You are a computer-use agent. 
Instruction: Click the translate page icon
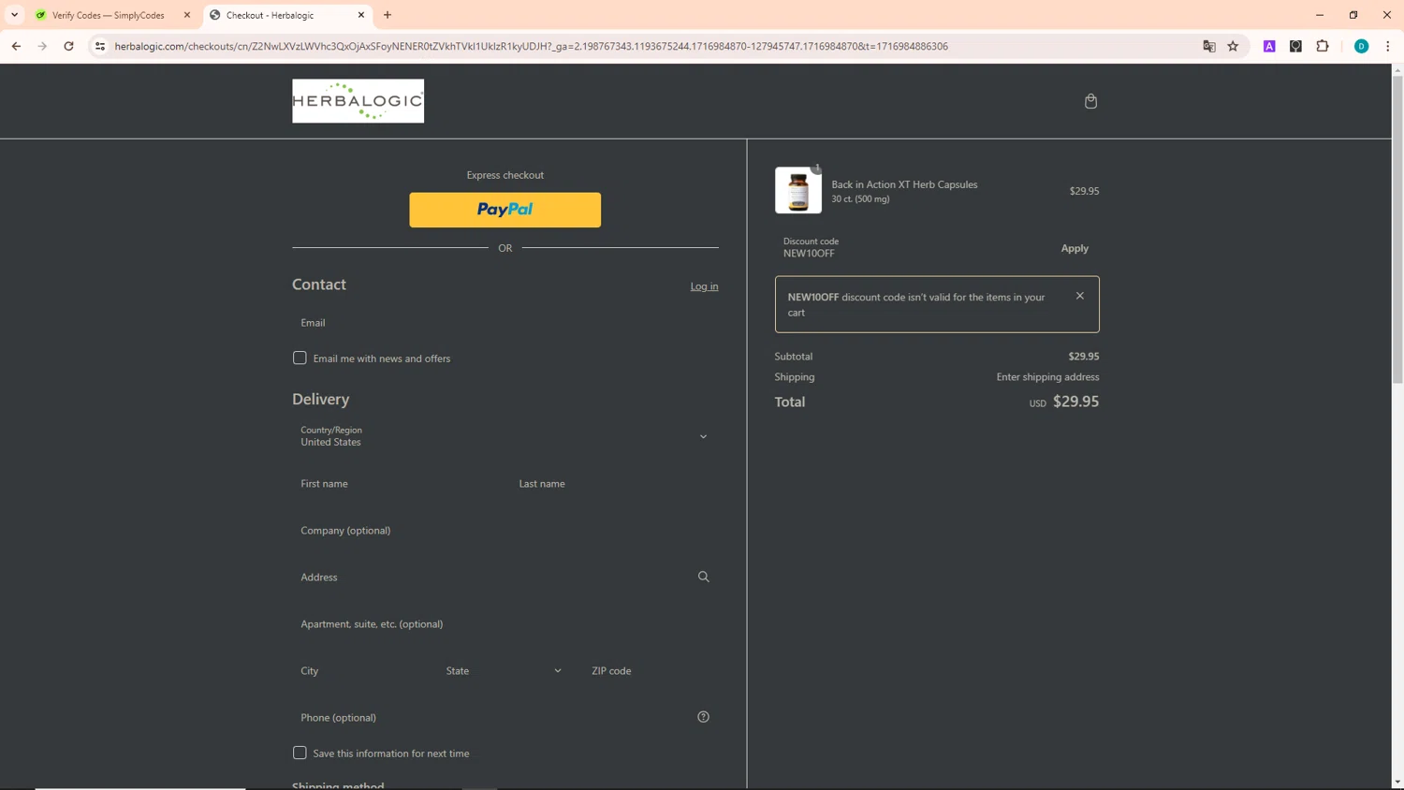click(1208, 46)
